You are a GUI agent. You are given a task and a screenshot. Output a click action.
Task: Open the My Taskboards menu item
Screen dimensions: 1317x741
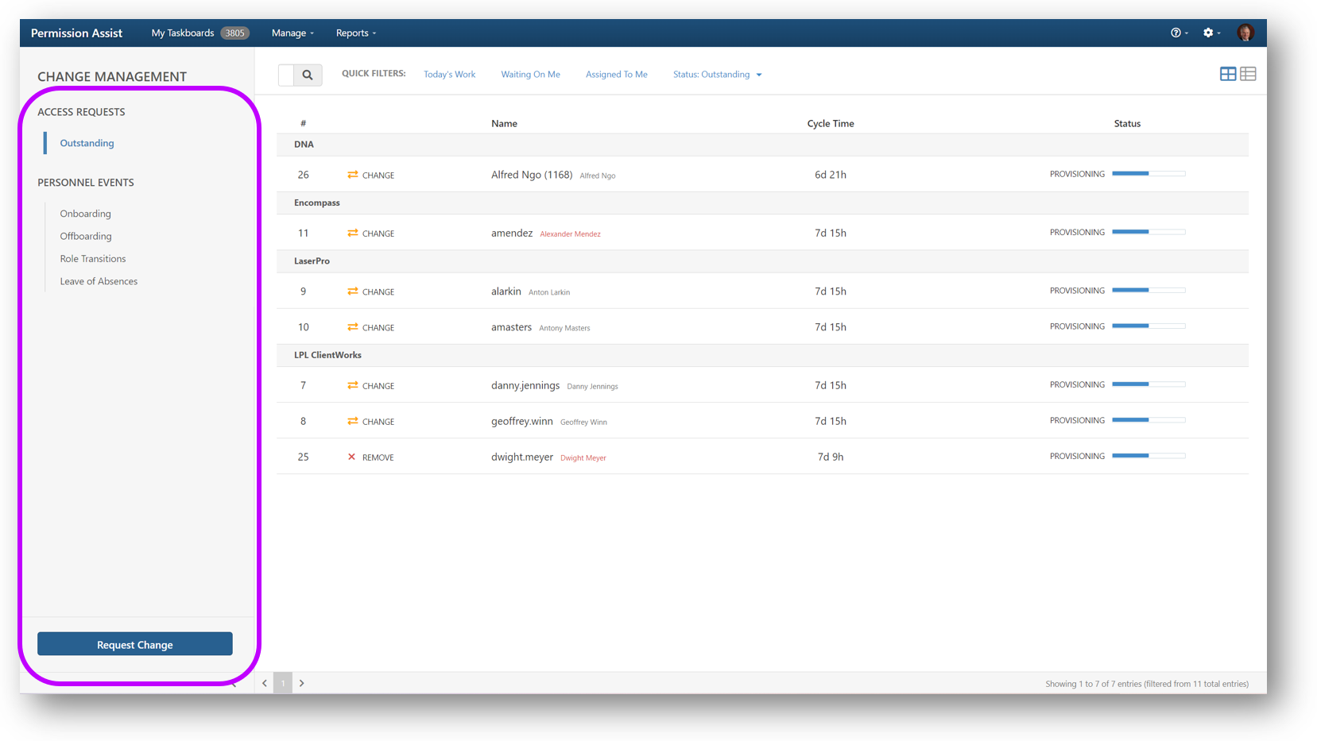point(182,33)
